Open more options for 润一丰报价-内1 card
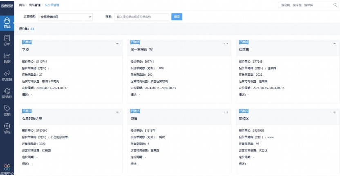 226,43
